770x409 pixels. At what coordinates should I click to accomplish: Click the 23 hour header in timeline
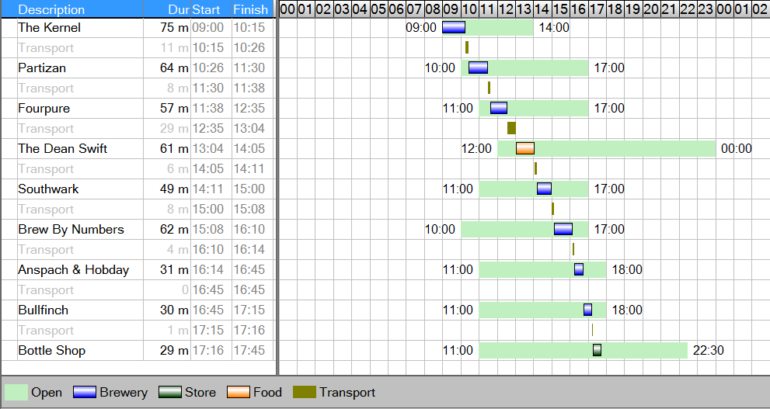click(x=706, y=9)
